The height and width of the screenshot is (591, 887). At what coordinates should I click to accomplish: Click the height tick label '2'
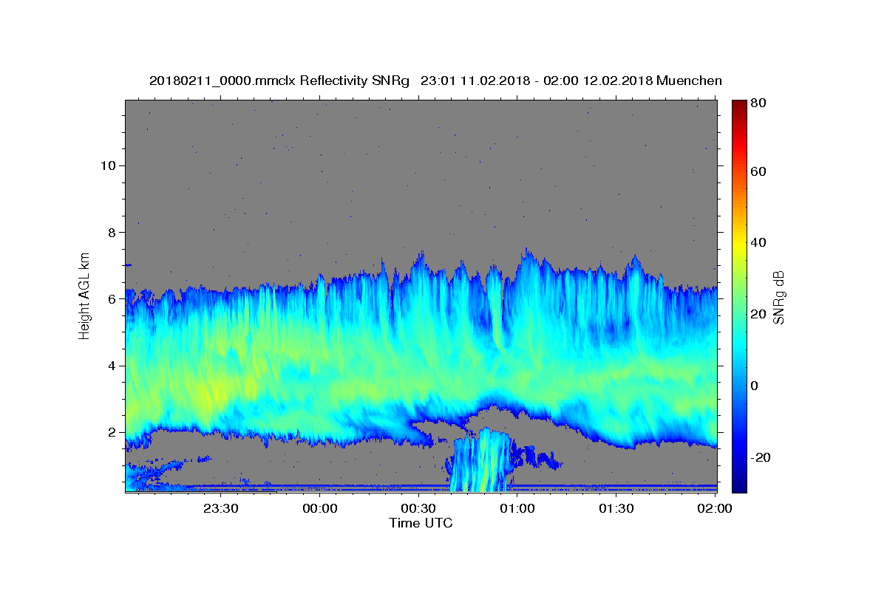click(x=110, y=432)
